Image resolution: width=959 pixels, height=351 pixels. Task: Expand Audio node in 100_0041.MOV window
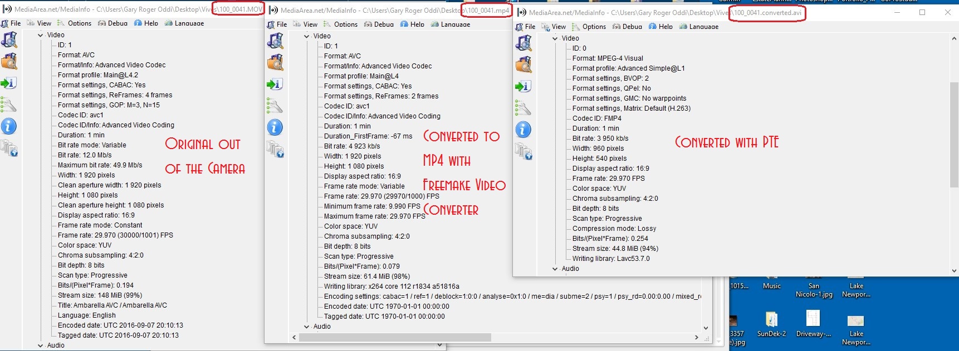tap(41, 345)
